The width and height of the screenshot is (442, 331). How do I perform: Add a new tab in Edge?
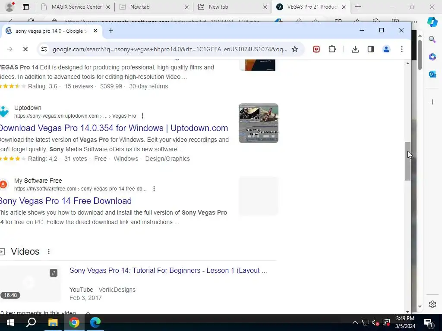tap(358, 7)
